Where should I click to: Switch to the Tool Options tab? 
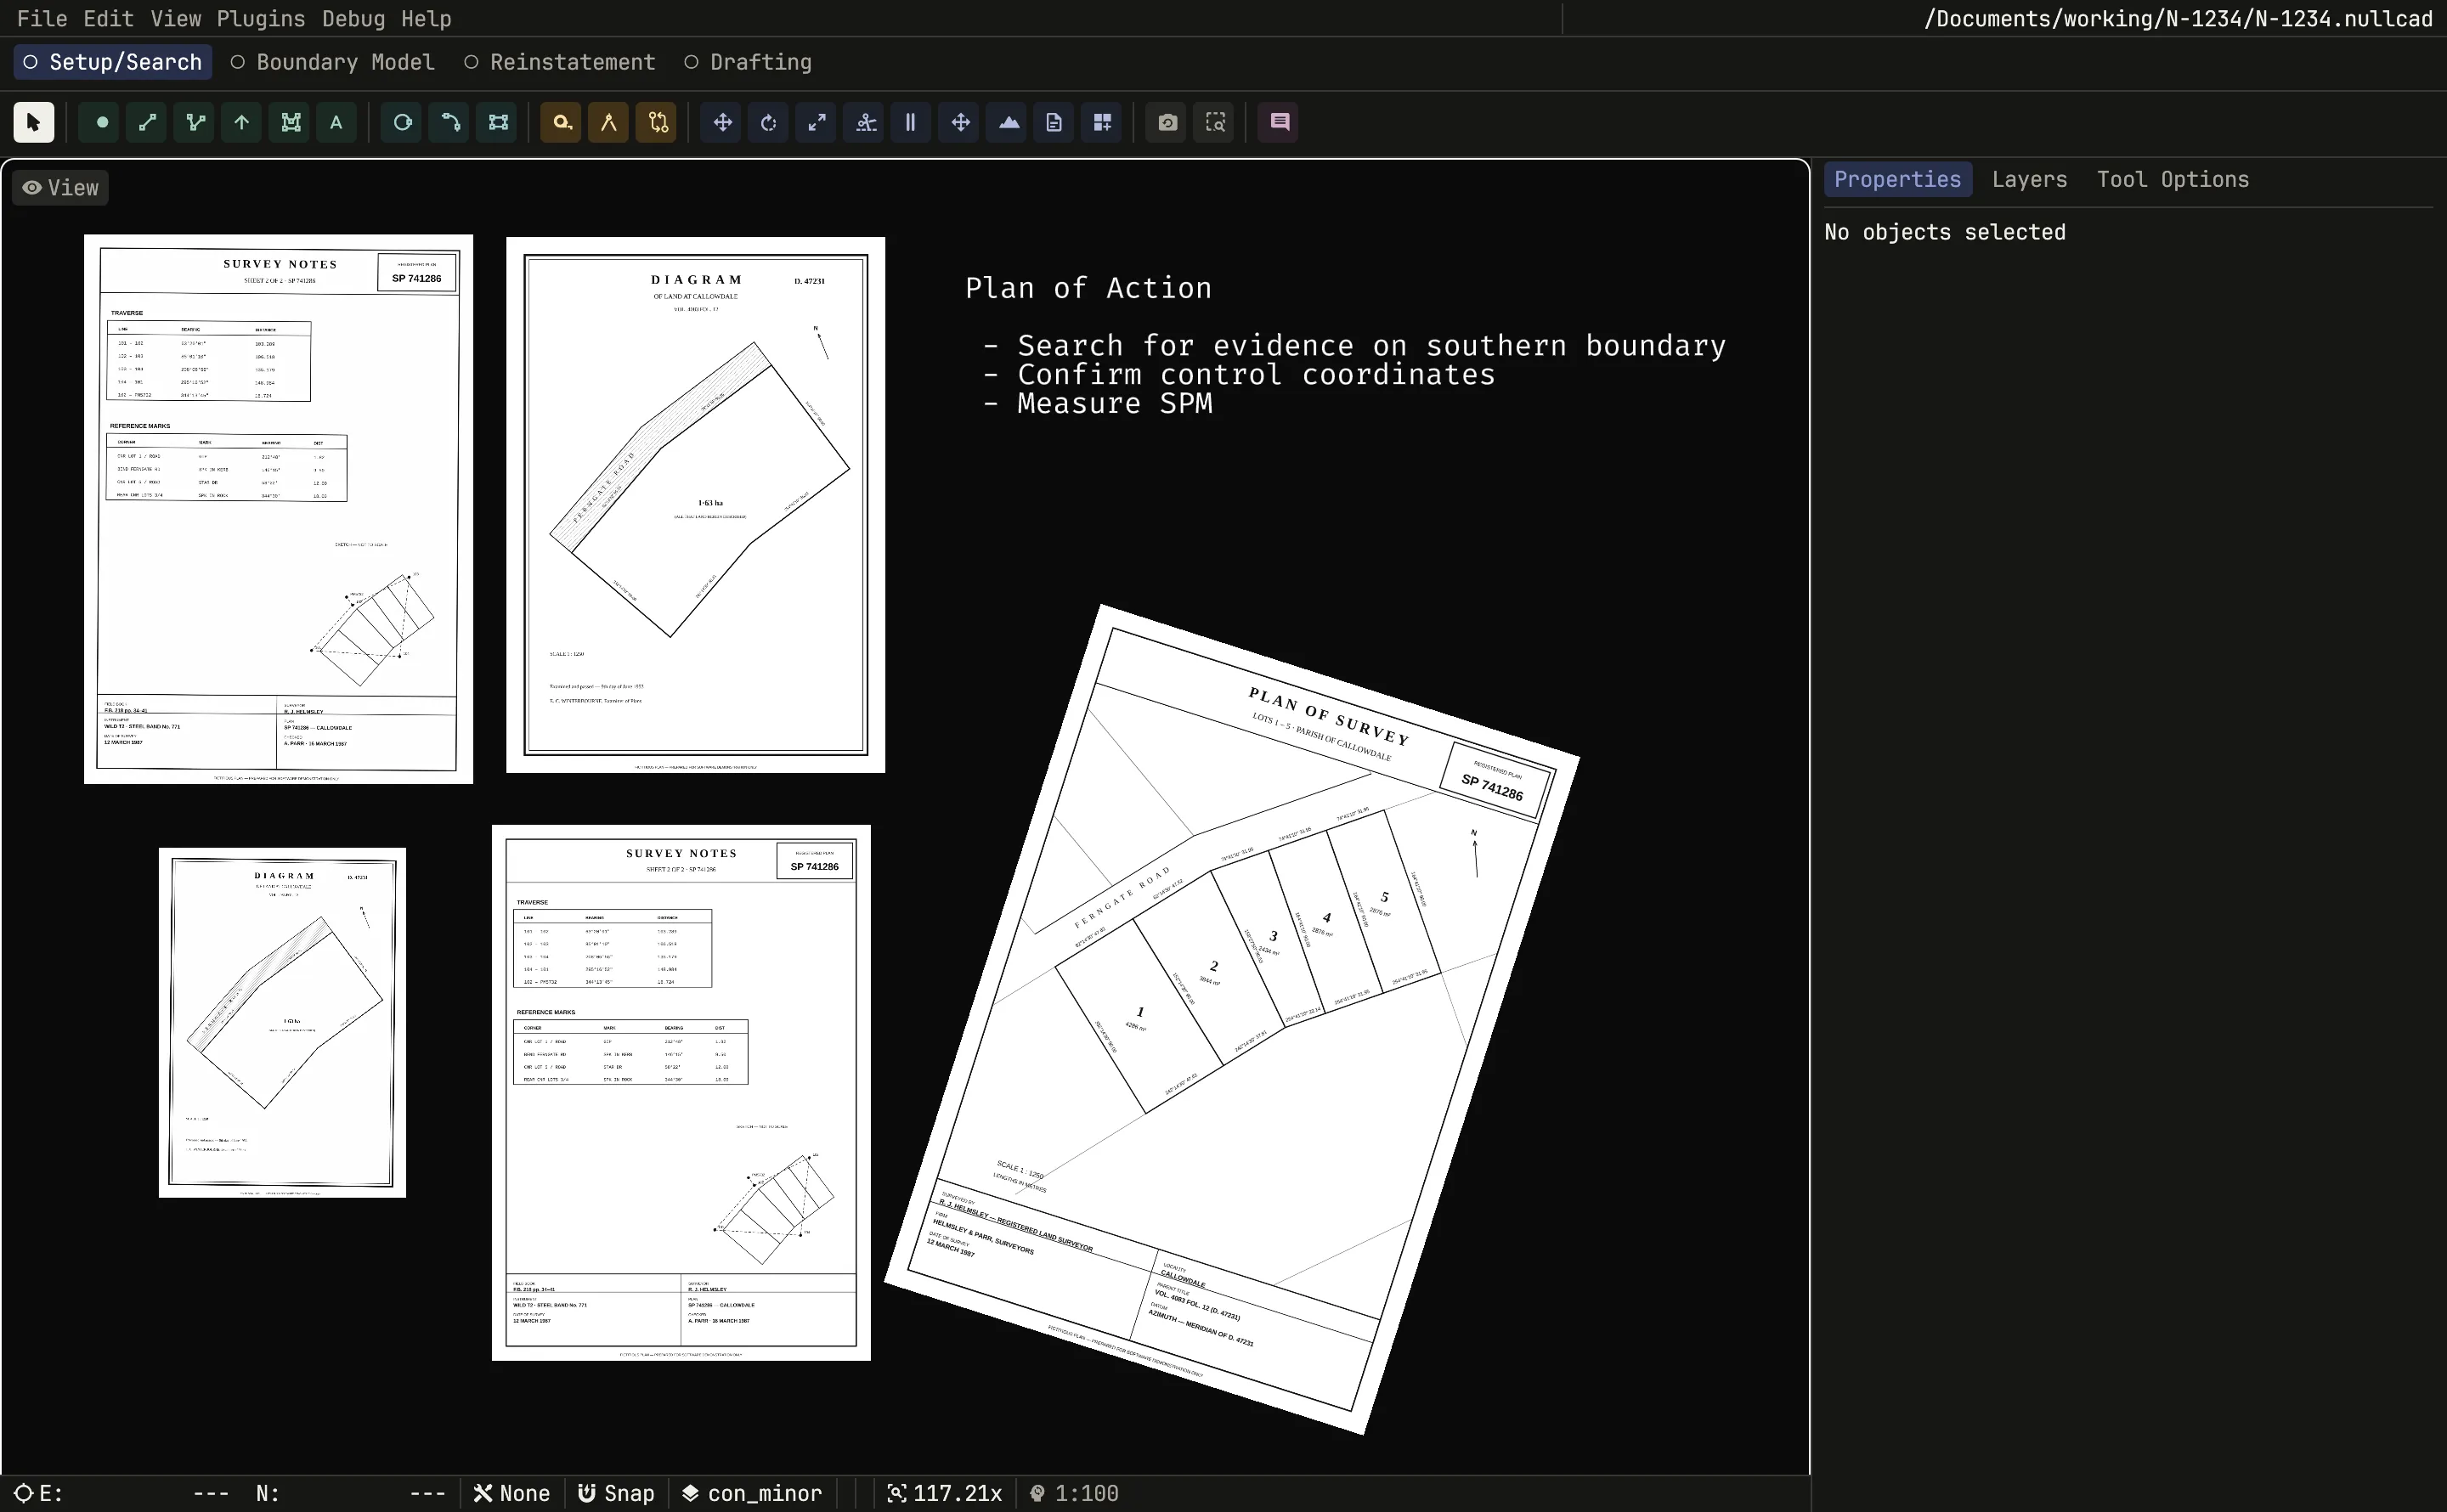pyautogui.click(x=2172, y=179)
